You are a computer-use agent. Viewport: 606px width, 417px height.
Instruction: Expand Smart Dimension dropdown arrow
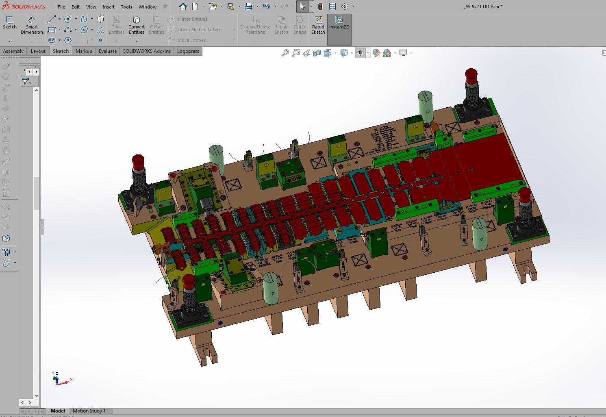tap(32, 41)
